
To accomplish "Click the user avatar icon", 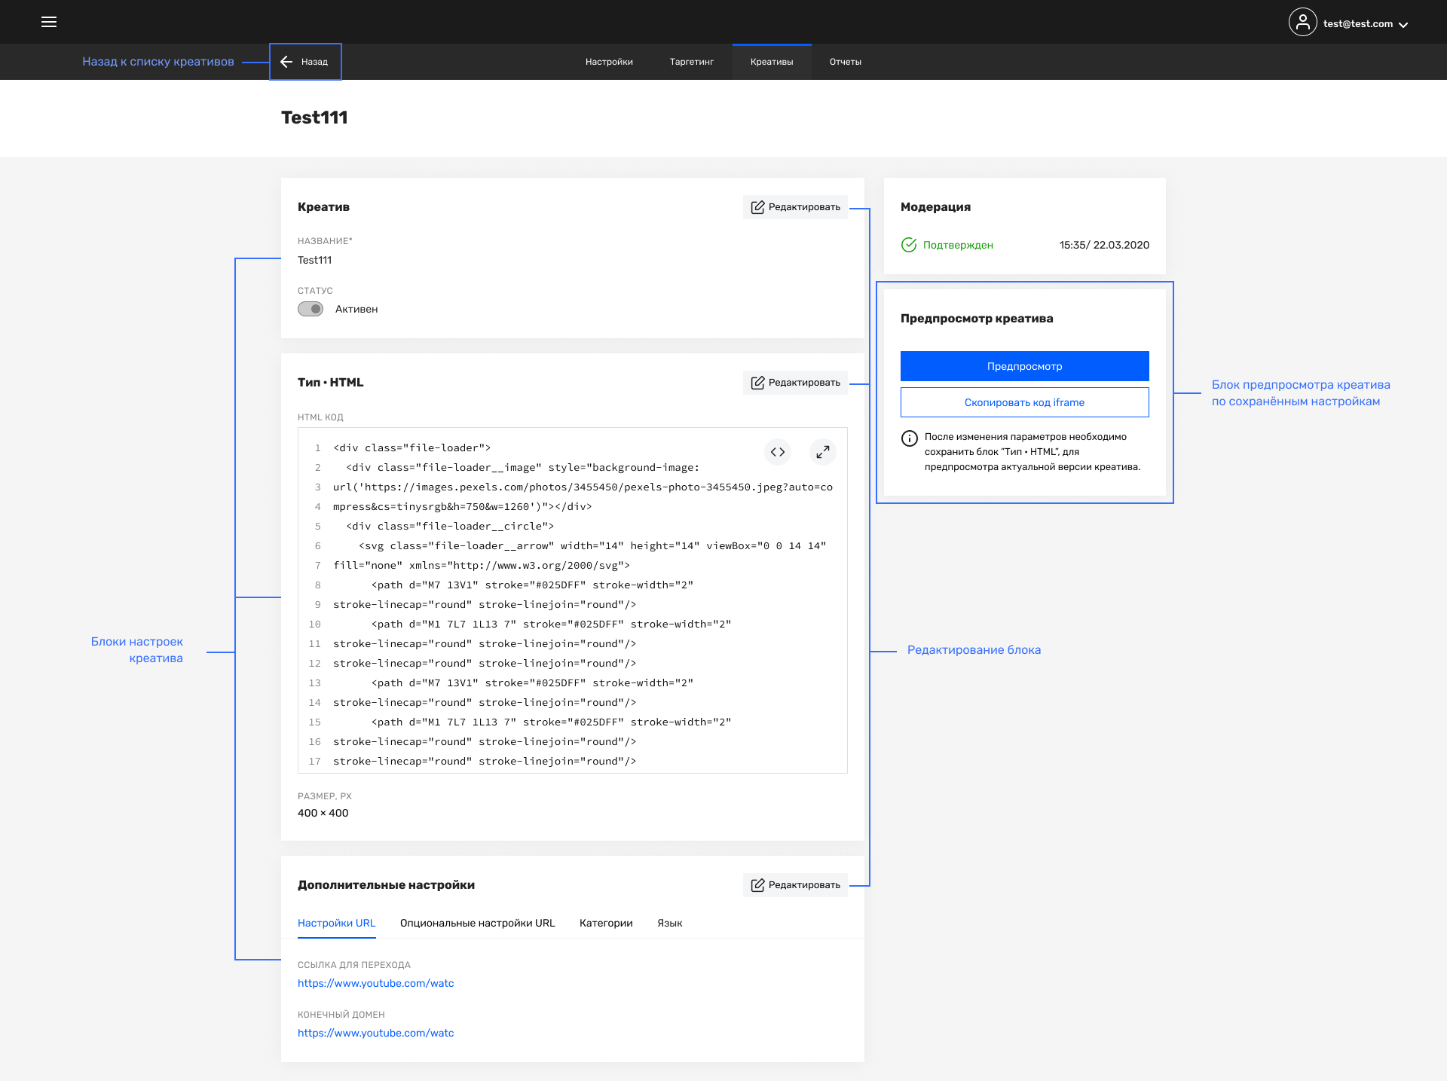I will pos(1302,23).
